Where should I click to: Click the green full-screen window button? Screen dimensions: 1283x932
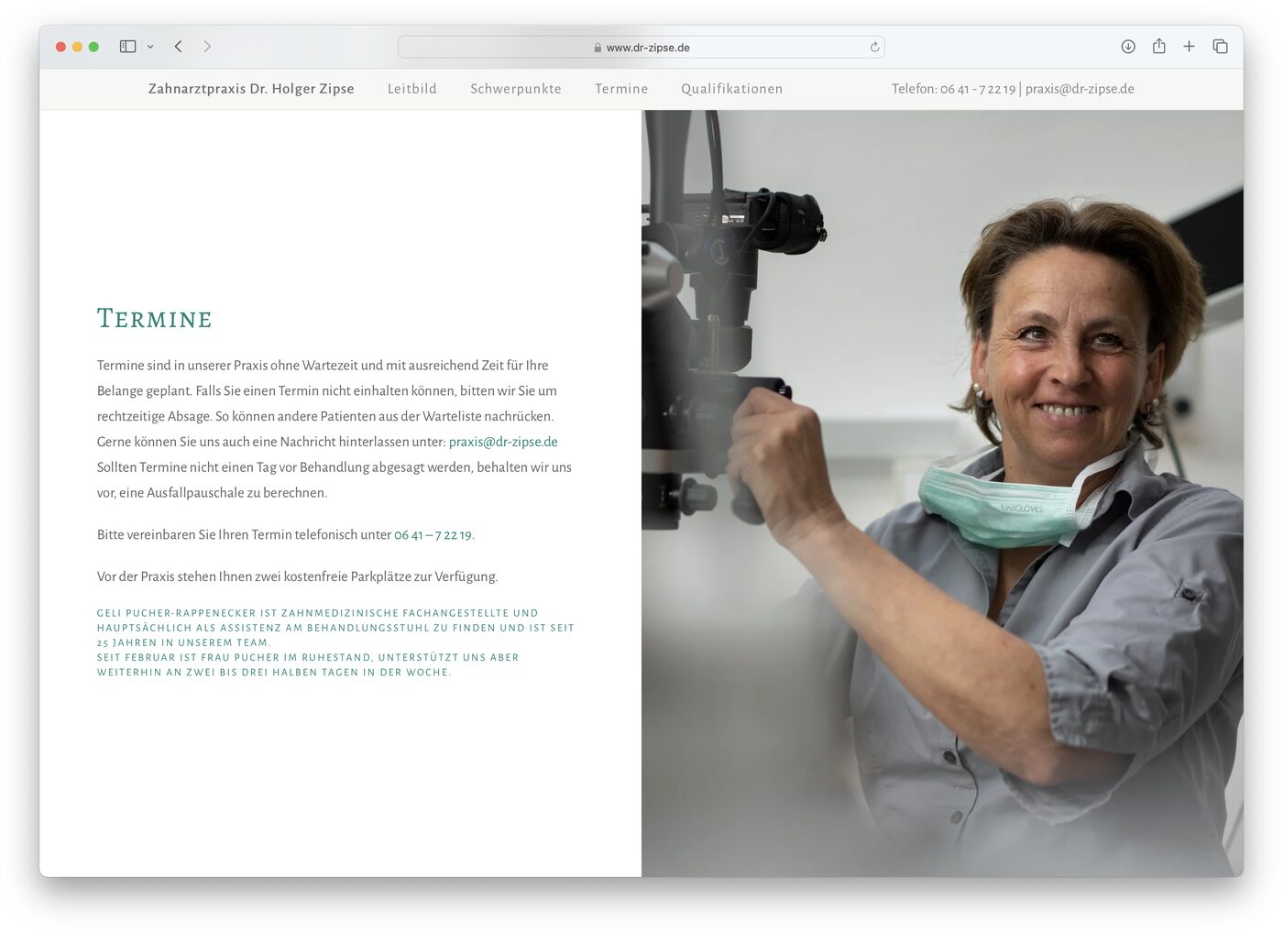point(93,47)
